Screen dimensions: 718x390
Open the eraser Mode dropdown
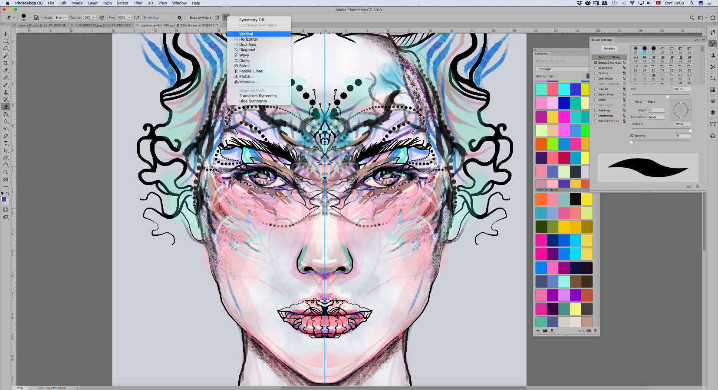point(61,18)
